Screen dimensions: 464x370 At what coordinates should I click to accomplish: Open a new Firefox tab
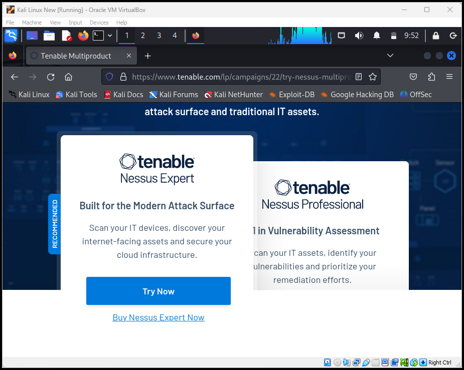[147, 56]
